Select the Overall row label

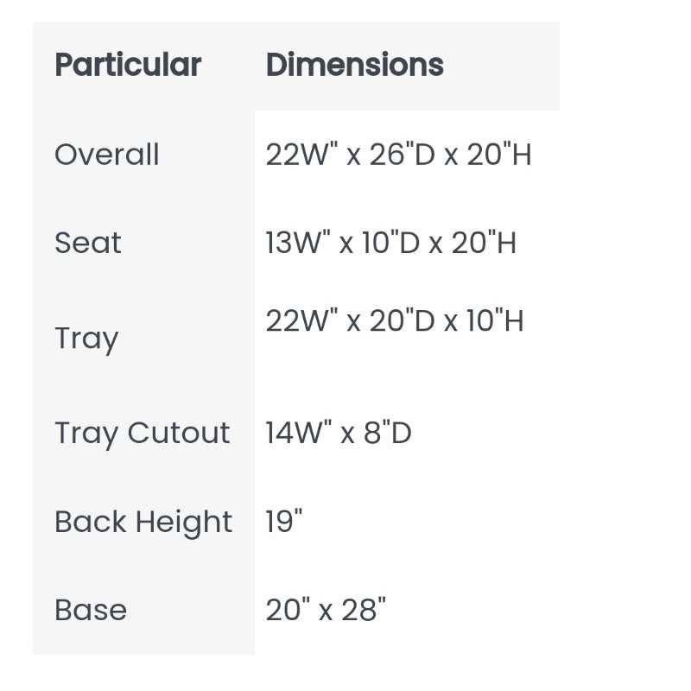pyautogui.click(x=107, y=155)
